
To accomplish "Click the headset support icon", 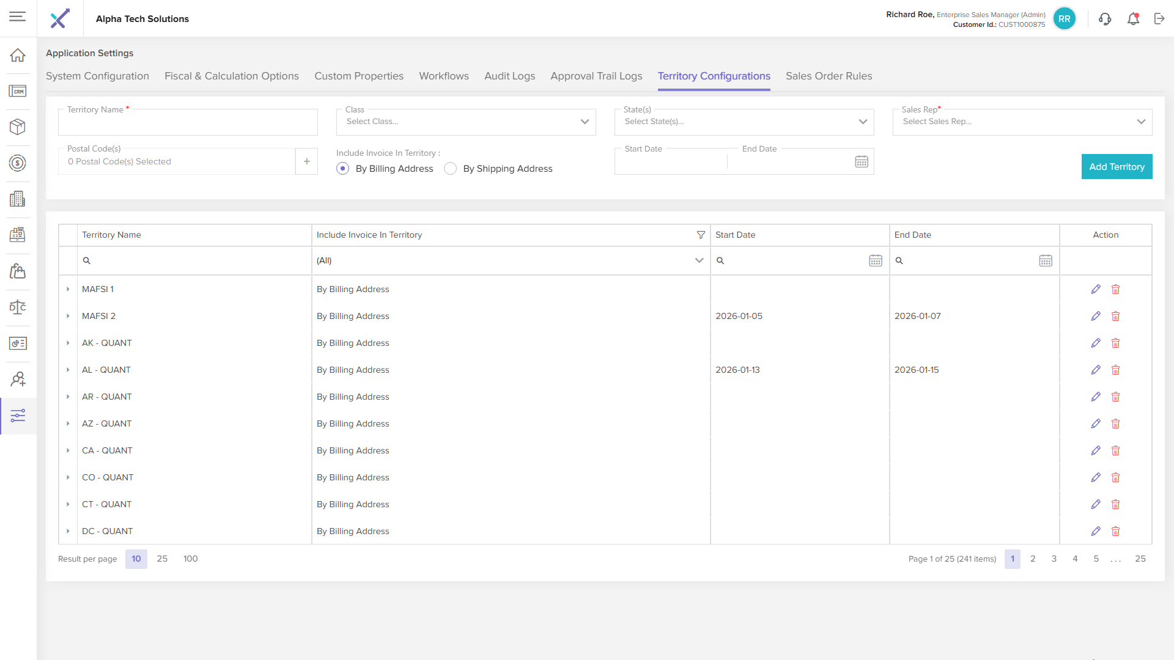I will coord(1104,19).
